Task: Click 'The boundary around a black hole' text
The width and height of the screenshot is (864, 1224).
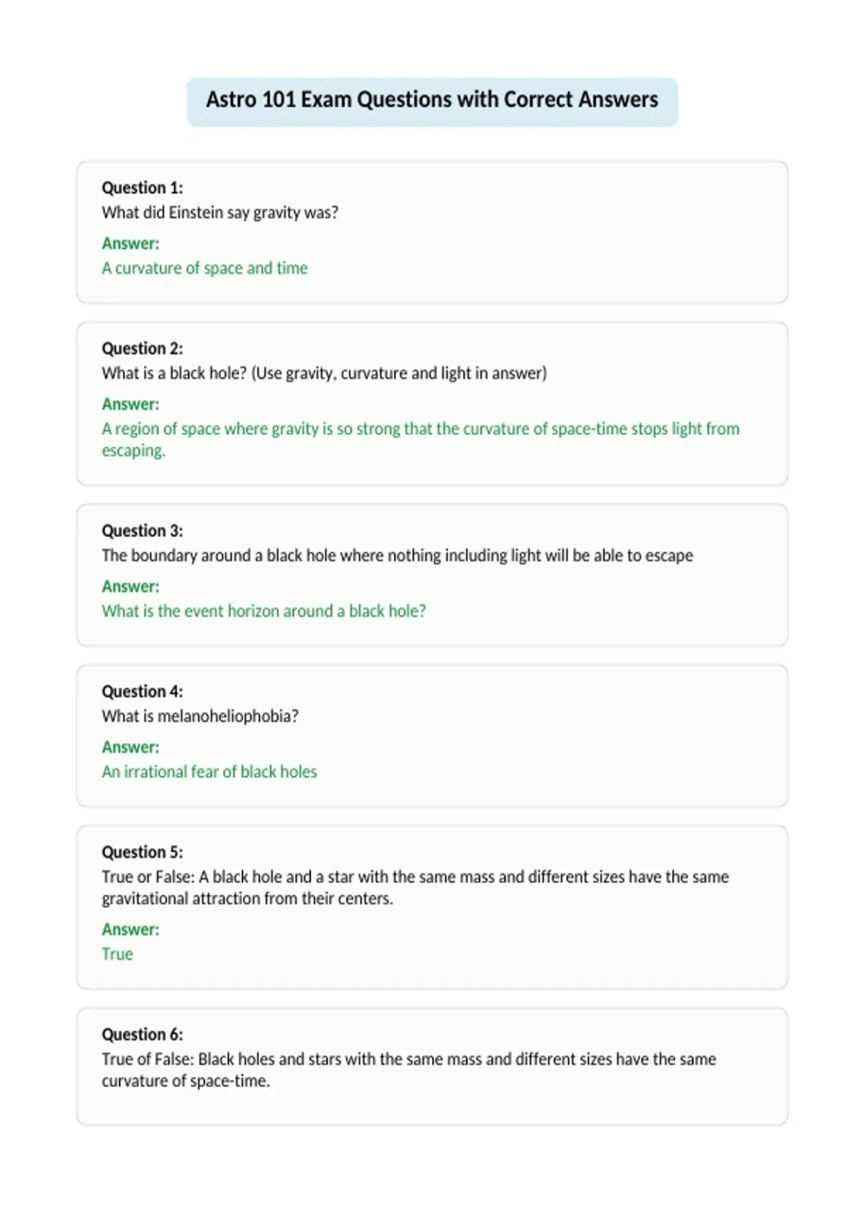Action: click(x=397, y=555)
